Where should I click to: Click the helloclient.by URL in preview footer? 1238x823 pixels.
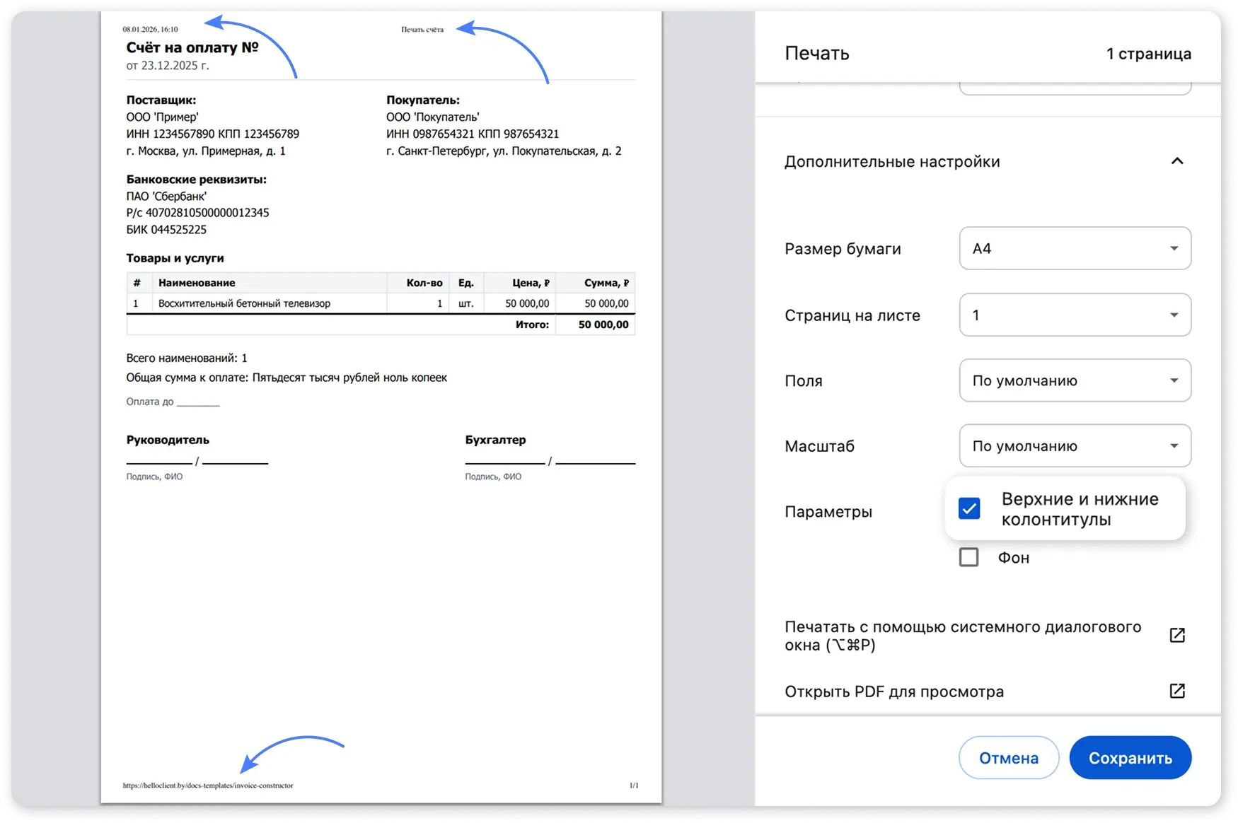pyautogui.click(x=208, y=786)
